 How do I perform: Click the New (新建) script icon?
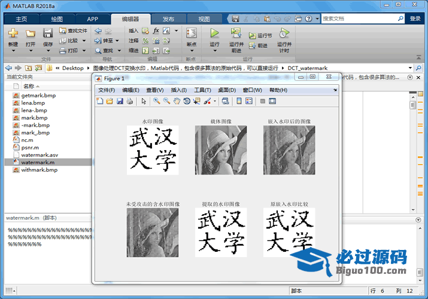13,33
